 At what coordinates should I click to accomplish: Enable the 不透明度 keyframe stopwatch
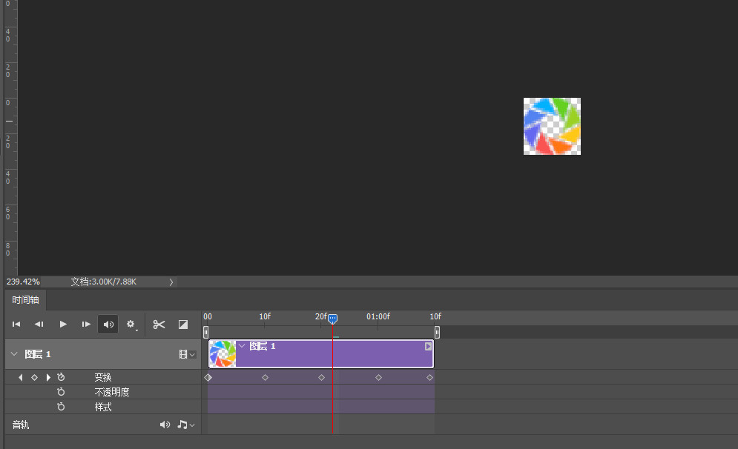click(x=61, y=392)
